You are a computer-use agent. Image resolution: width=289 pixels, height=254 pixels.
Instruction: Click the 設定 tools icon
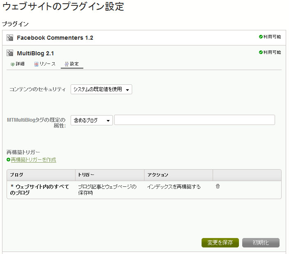click(x=67, y=64)
